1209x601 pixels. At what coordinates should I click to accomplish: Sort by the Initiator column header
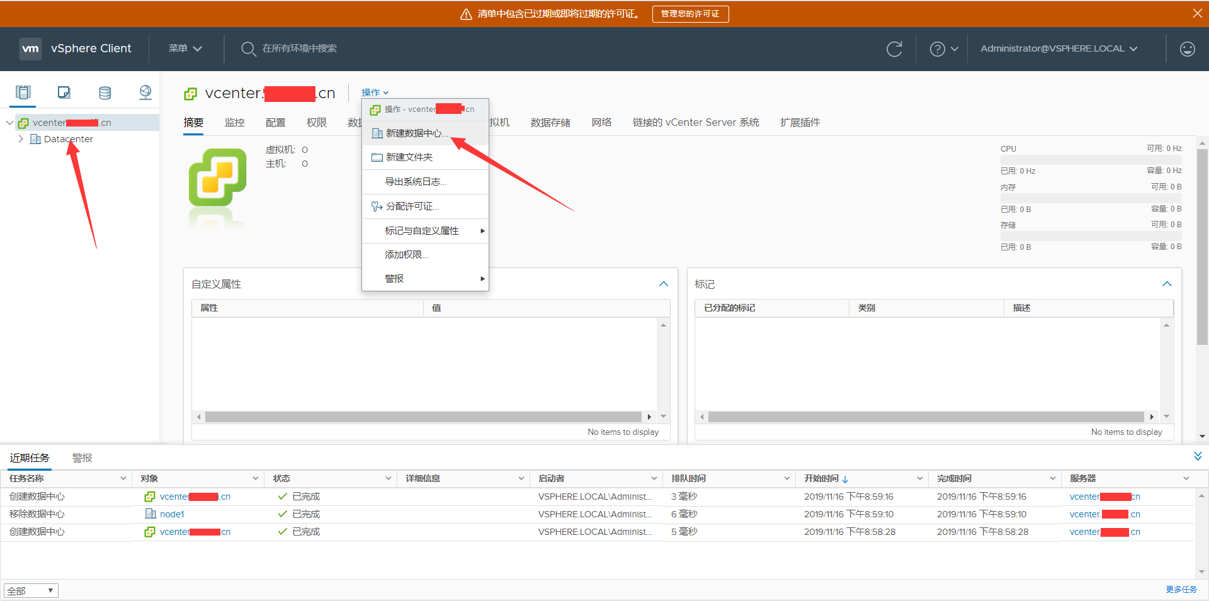(x=551, y=479)
